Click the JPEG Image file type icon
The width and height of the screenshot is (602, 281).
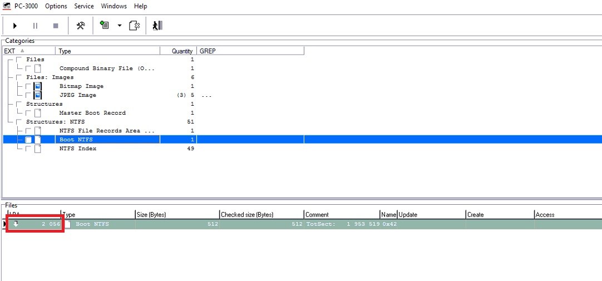38,95
